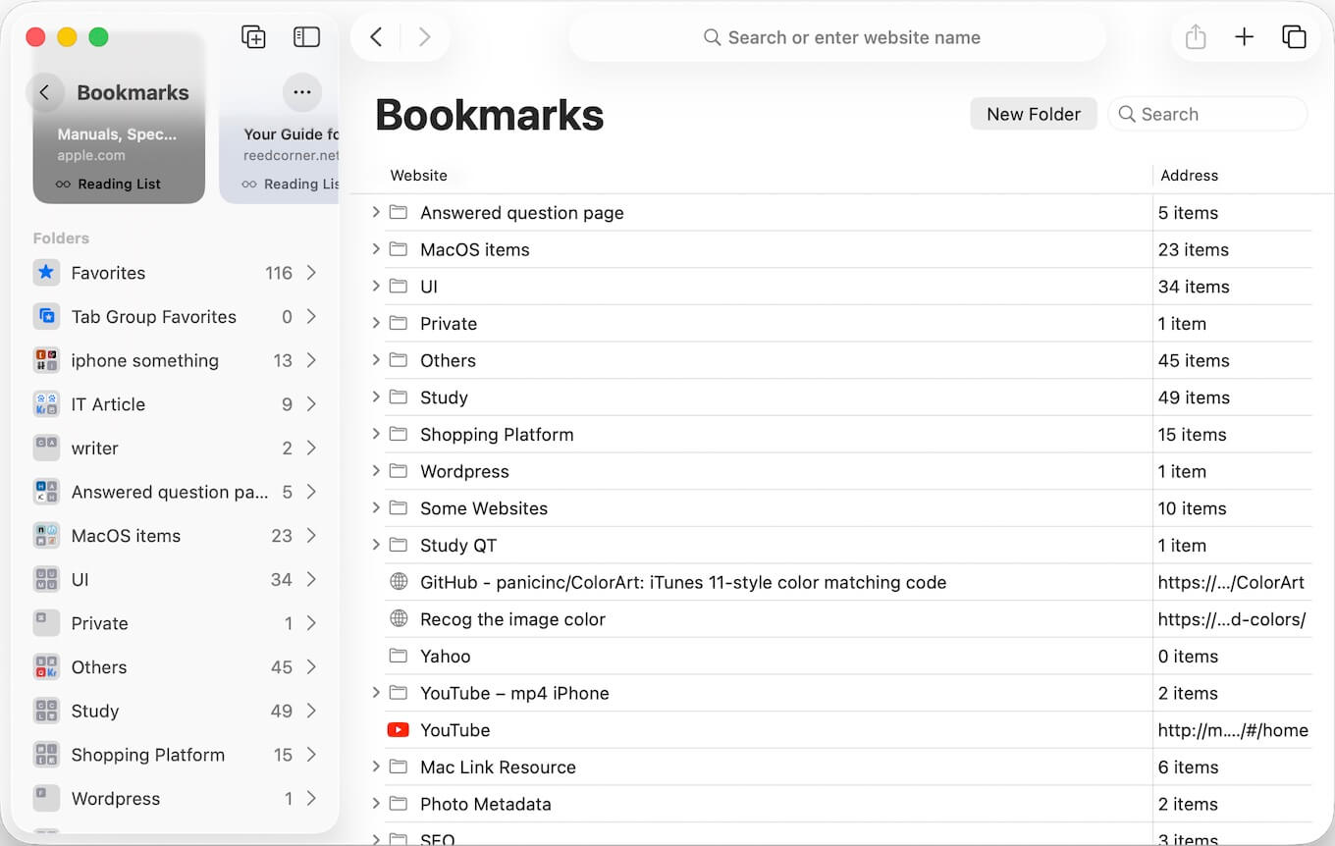Image resolution: width=1335 pixels, height=846 pixels.
Task: Expand the Mac Link Resource folder
Action: 376,767
